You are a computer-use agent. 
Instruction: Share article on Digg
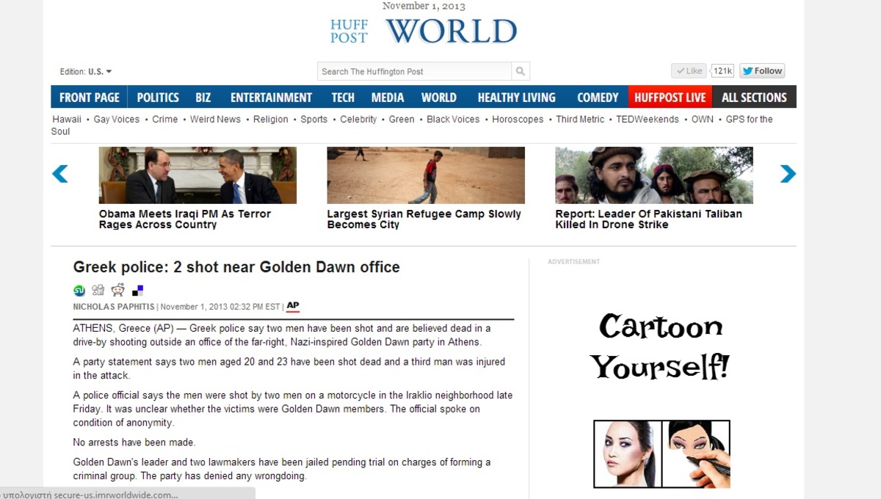coord(98,290)
